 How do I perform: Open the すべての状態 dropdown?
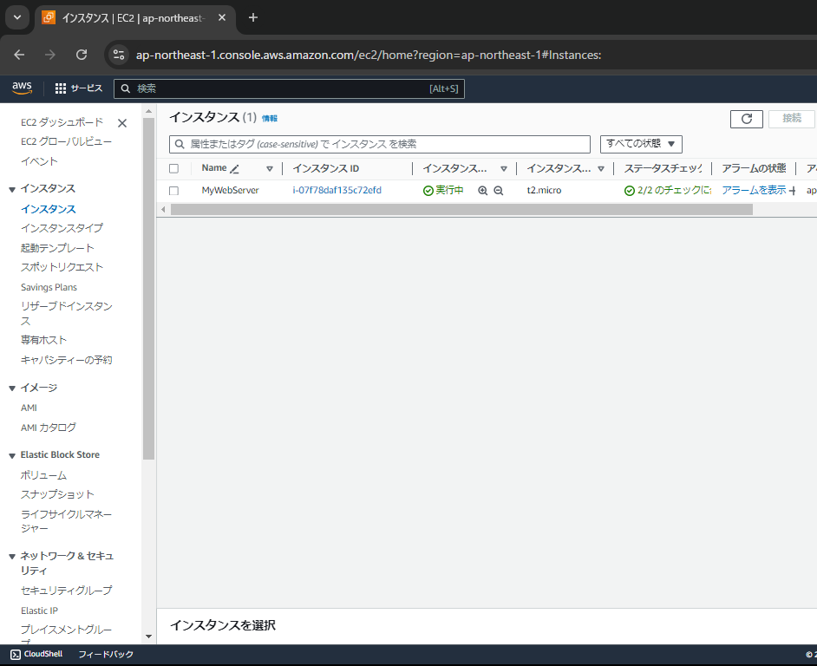pos(641,144)
